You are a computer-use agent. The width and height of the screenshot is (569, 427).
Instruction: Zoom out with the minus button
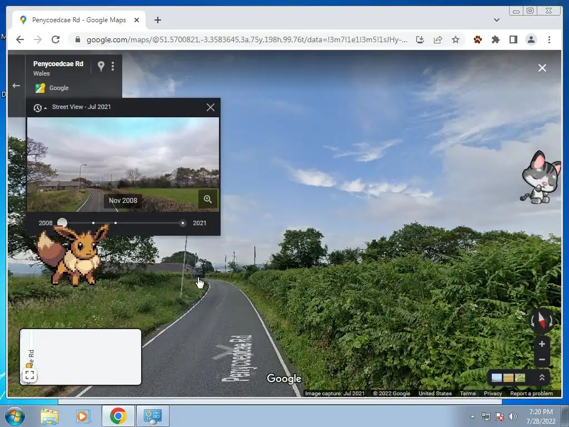click(542, 360)
